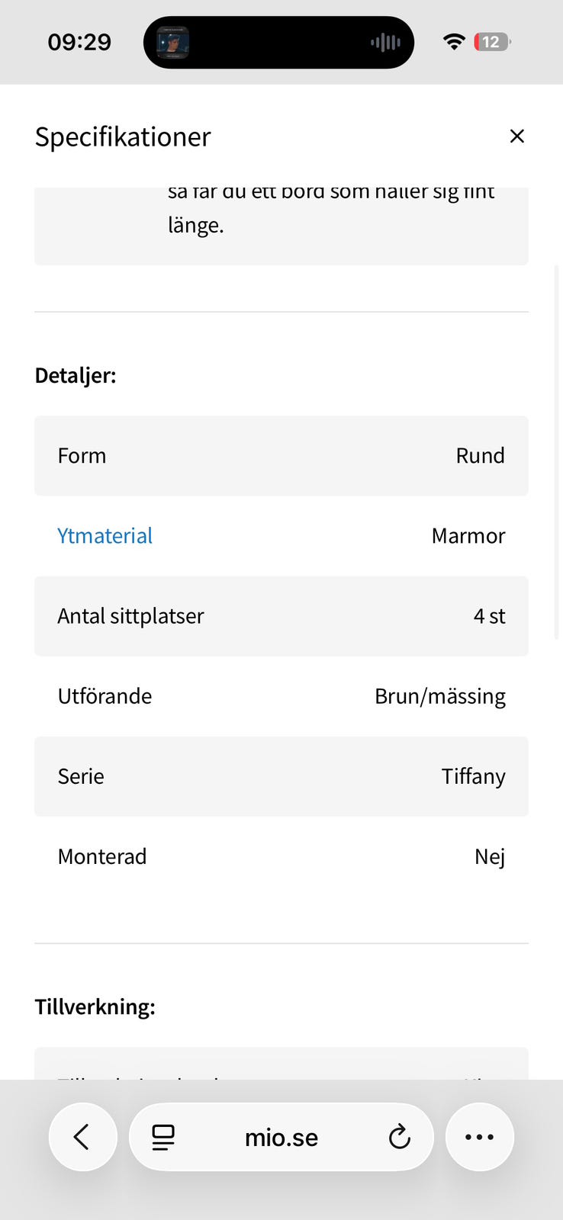Tap the audio waveform indicator
This screenshot has width=563, height=1220.
pos(385,43)
